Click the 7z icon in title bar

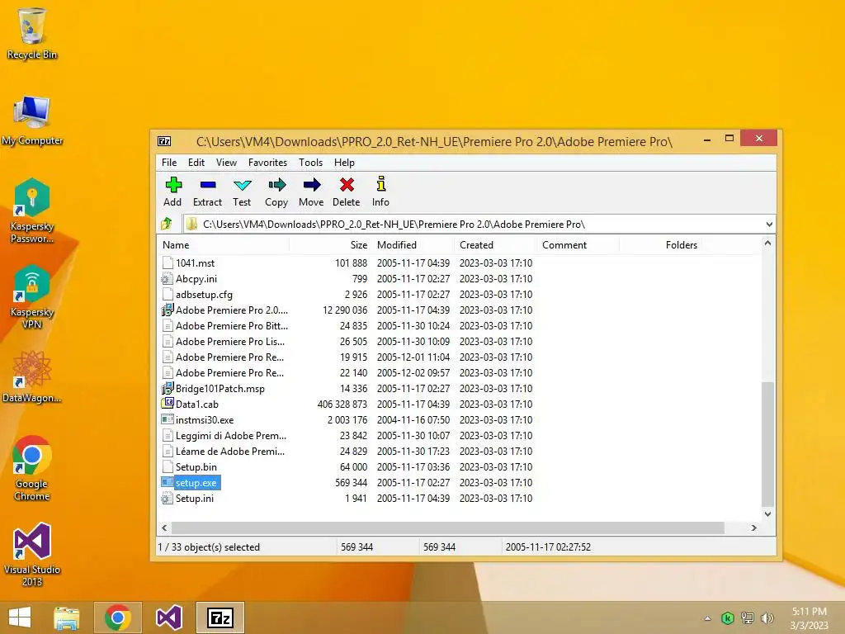click(x=164, y=141)
